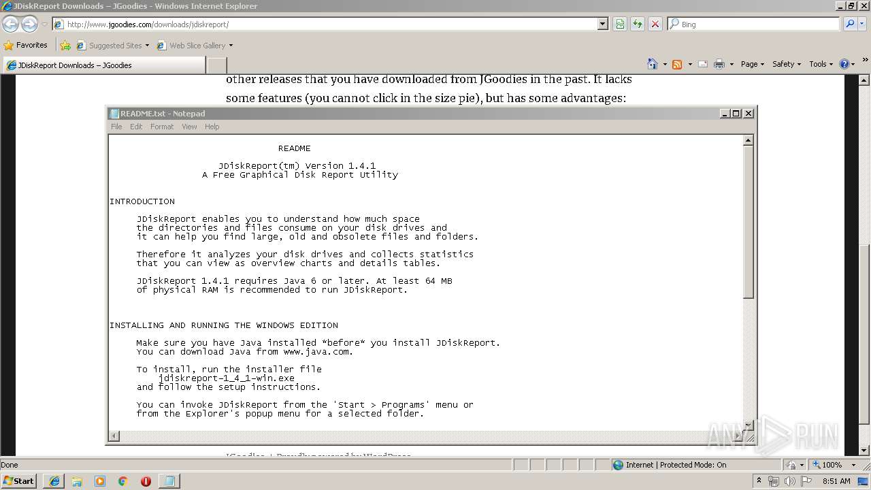Add to Favorites Bar icon
Image resolution: width=871 pixels, height=490 pixels.
tap(65, 45)
